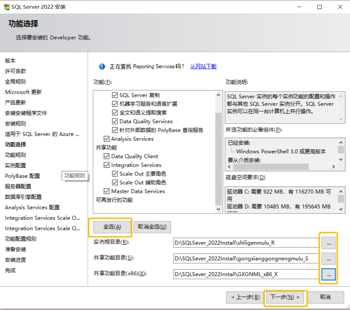Toggle the Data Quality Client checkbox

(107, 156)
